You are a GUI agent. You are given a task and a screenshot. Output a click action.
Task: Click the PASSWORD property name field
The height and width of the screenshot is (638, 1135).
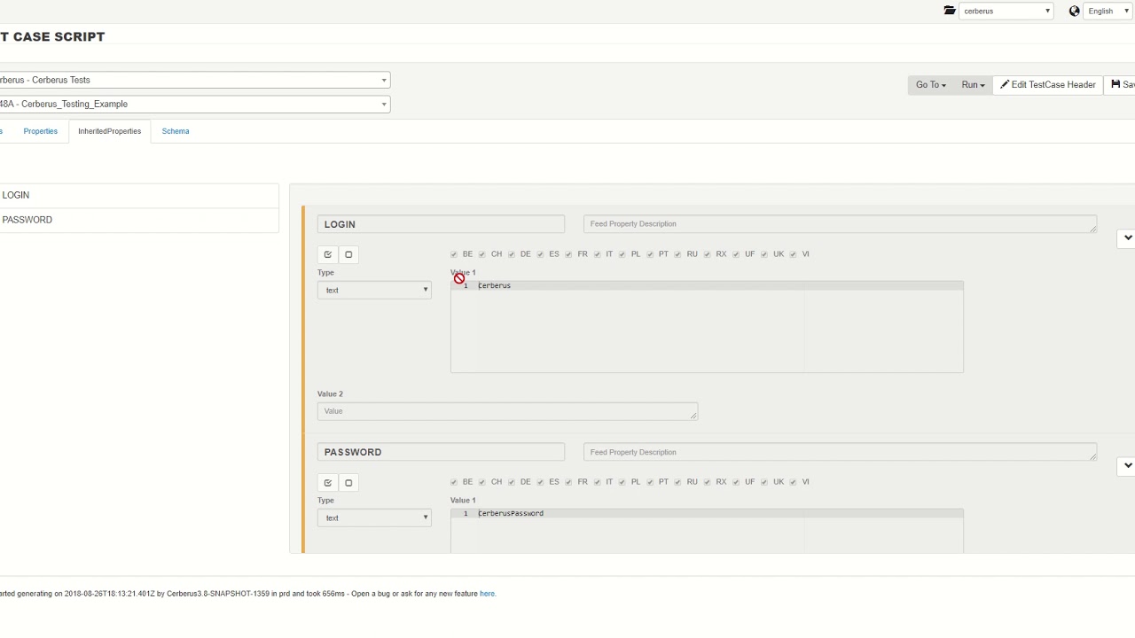[441, 452]
